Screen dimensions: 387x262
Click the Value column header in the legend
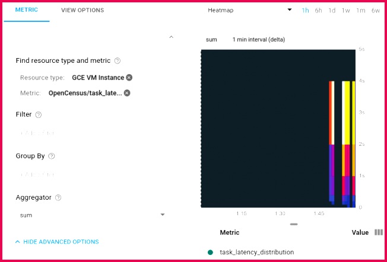360,232
